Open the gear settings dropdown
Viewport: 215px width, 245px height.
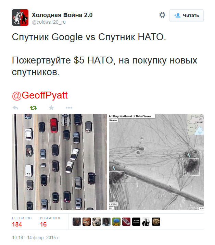(x=162, y=15)
